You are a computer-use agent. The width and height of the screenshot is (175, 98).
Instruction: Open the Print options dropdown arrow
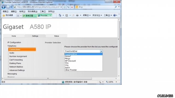pos(80,15)
